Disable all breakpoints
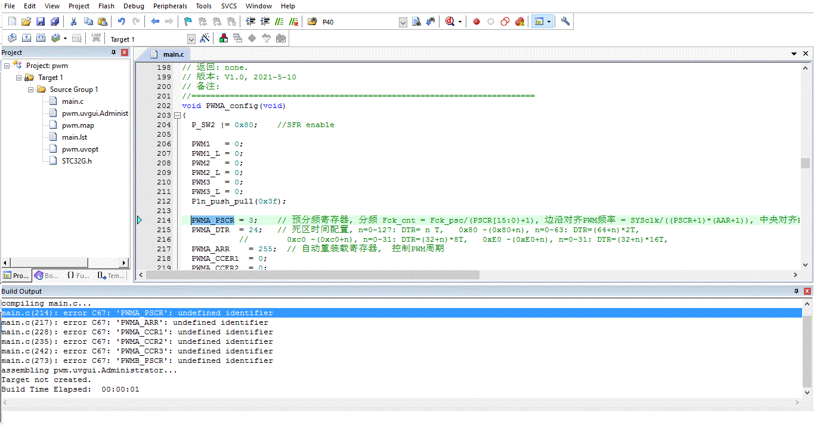Screen dimensions: 817x425 point(505,21)
